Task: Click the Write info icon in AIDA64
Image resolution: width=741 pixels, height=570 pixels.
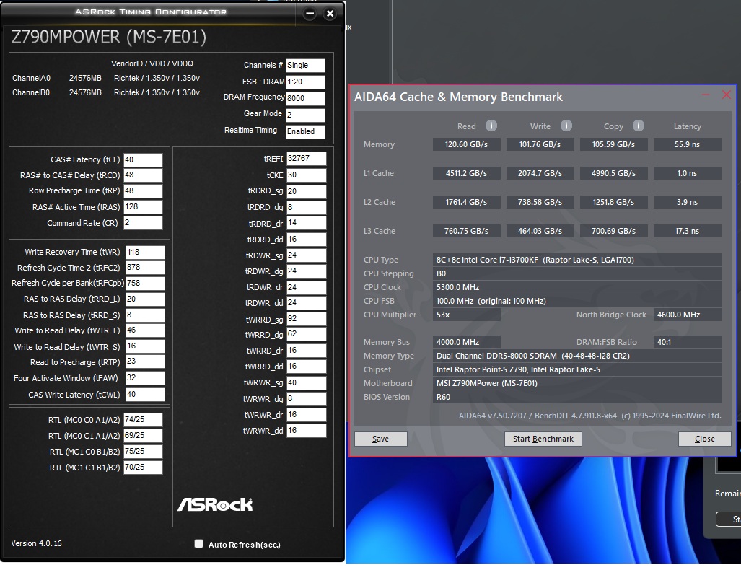Action: [x=566, y=126]
